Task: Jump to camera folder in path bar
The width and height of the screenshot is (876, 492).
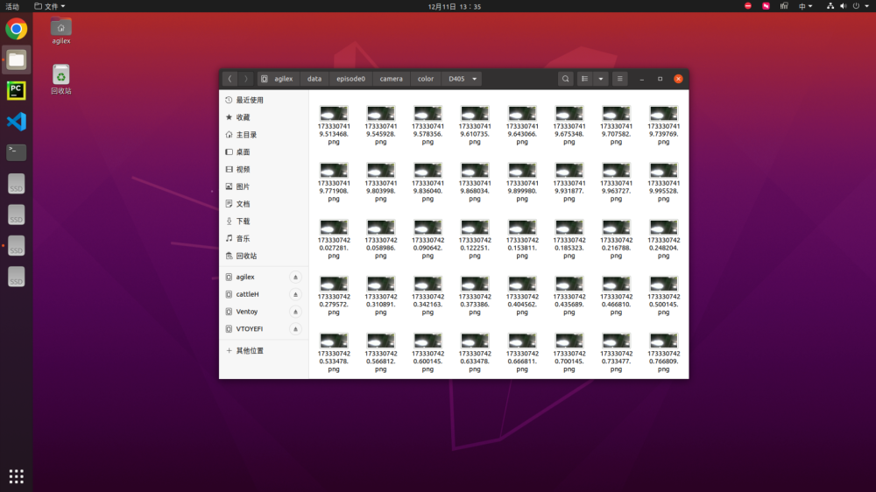Action: click(392, 79)
